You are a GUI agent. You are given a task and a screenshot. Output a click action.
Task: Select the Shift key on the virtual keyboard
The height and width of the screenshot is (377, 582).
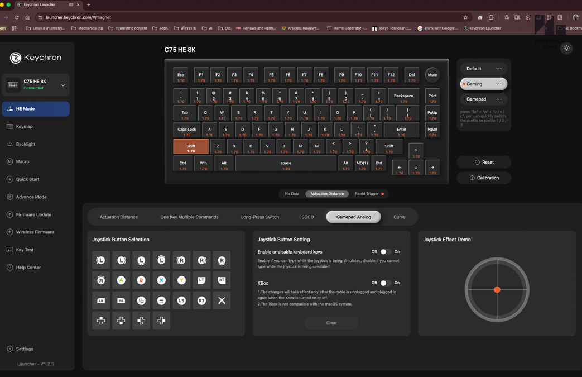[190, 146]
